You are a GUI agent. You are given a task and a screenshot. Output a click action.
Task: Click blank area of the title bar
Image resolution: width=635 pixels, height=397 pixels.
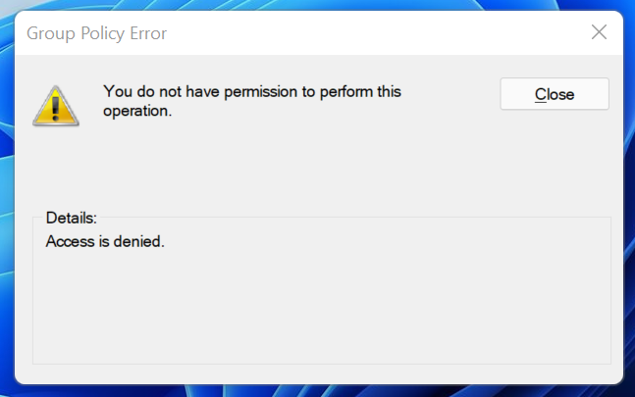tap(373, 32)
